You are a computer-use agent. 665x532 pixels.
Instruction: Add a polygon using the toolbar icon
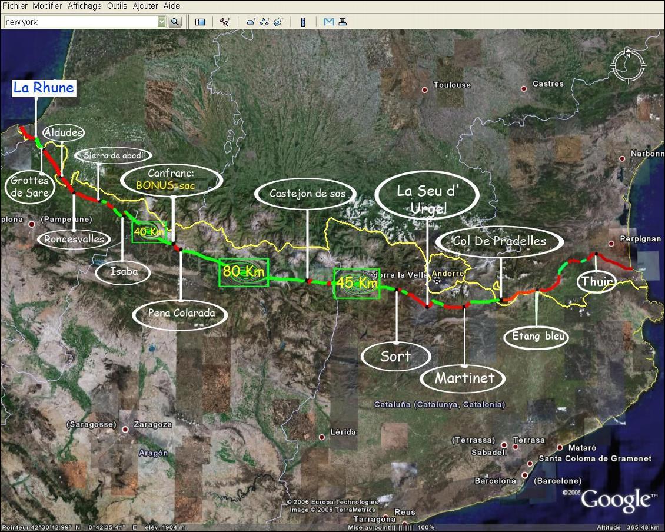(x=251, y=22)
